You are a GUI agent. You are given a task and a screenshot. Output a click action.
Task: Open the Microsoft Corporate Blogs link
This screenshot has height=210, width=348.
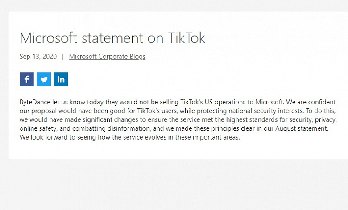tap(107, 57)
